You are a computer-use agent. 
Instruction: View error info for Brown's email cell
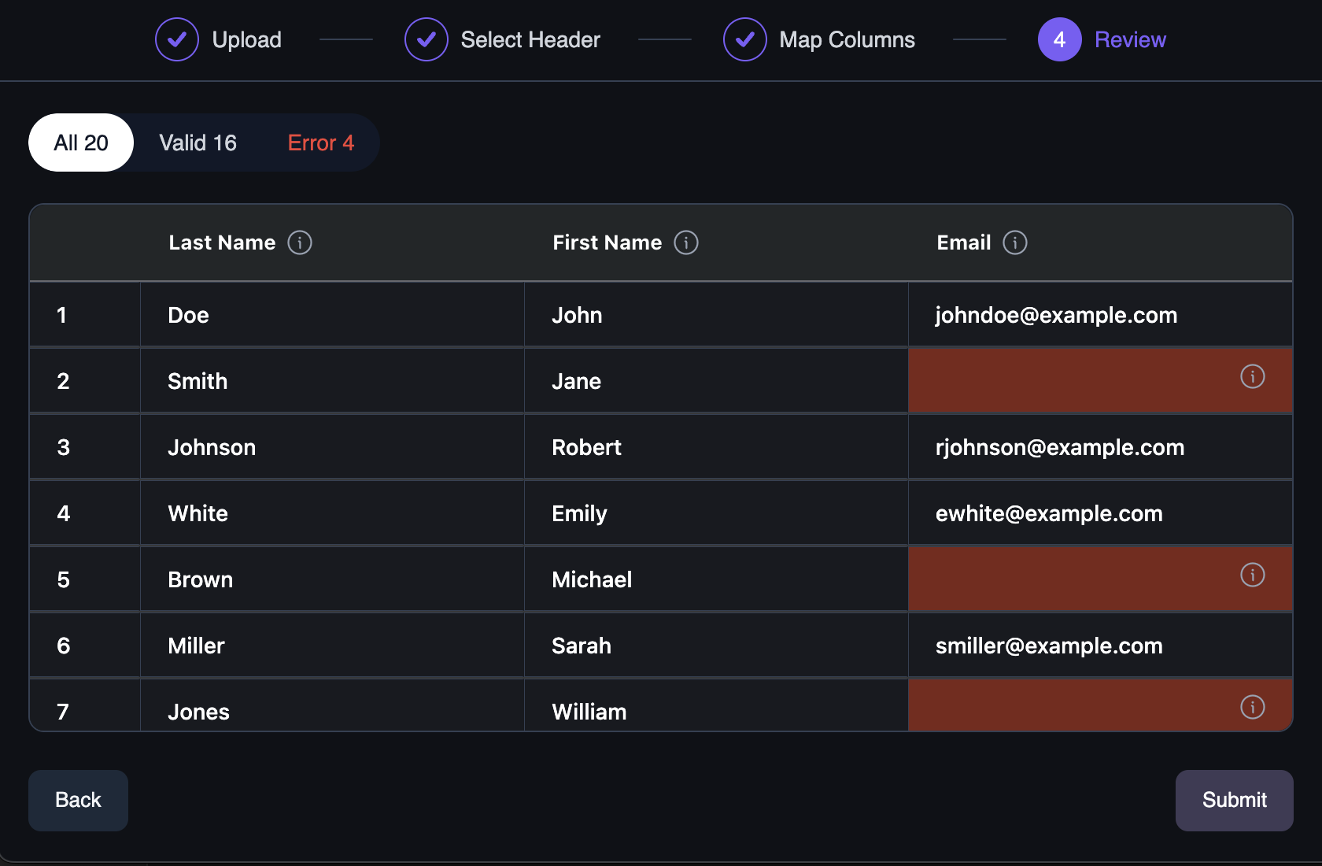coord(1253,575)
